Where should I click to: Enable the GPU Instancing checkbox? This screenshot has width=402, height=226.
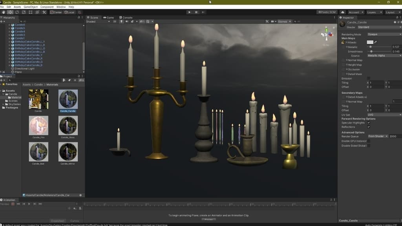coord(368,141)
